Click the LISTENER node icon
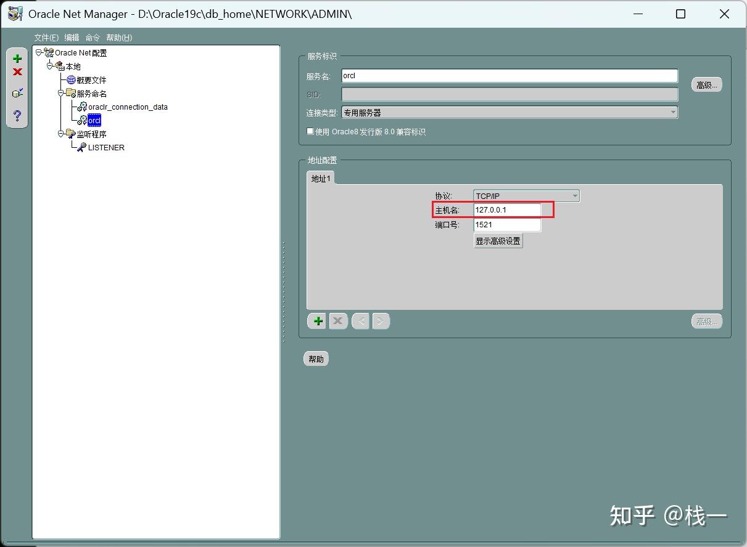The image size is (747, 547). 82,147
